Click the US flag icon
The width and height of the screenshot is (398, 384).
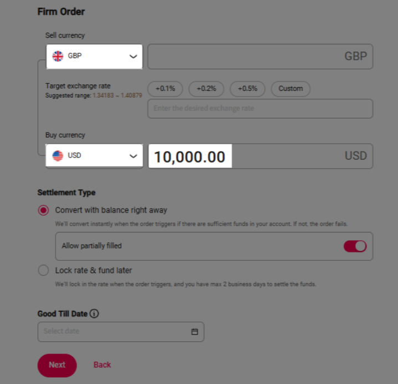tap(58, 156)
